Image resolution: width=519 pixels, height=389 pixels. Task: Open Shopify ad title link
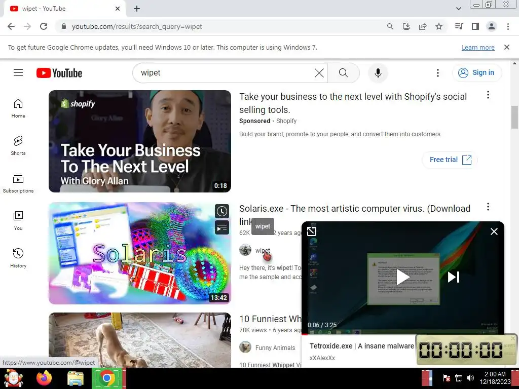coord(353,103)
